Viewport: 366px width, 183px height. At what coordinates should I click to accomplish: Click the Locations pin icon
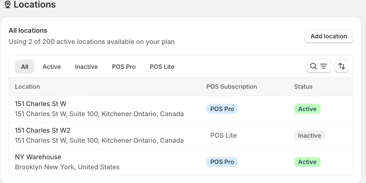coord(8,4)
